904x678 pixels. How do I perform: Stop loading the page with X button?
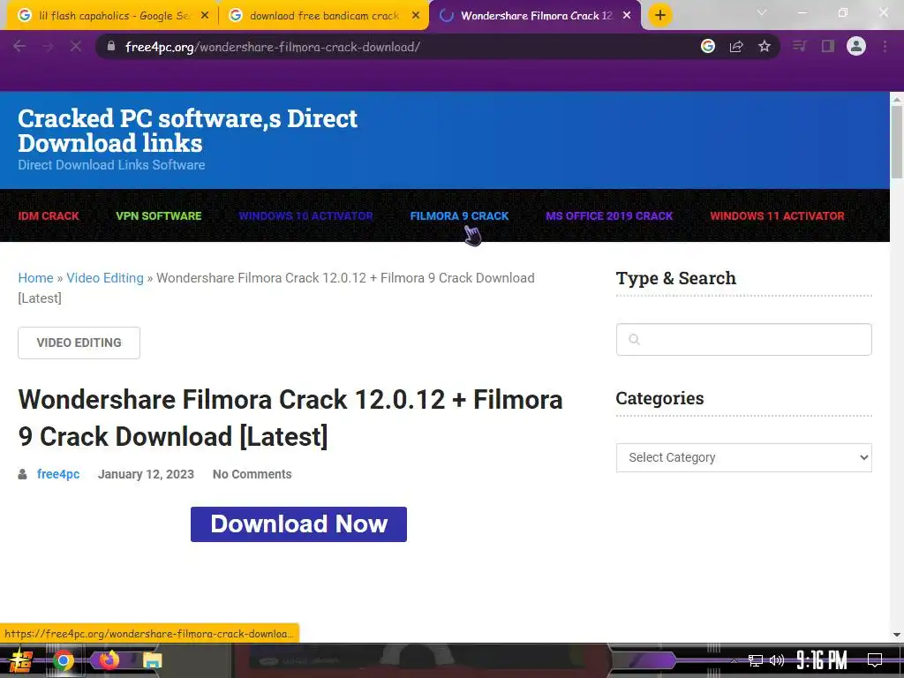point(76,46)
